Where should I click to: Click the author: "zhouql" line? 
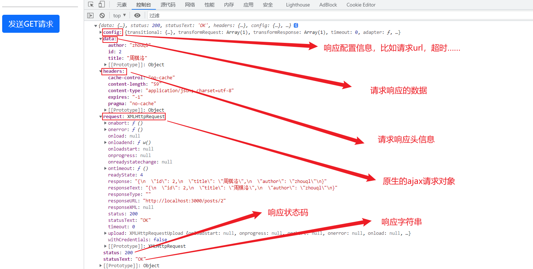point(129,45)
